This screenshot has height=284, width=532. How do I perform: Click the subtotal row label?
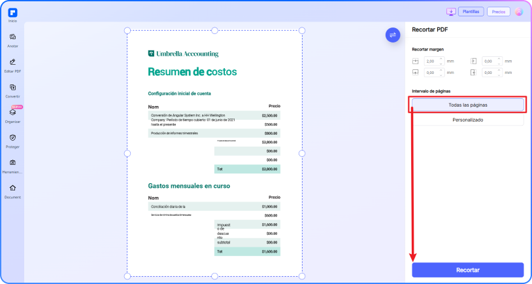224,243
